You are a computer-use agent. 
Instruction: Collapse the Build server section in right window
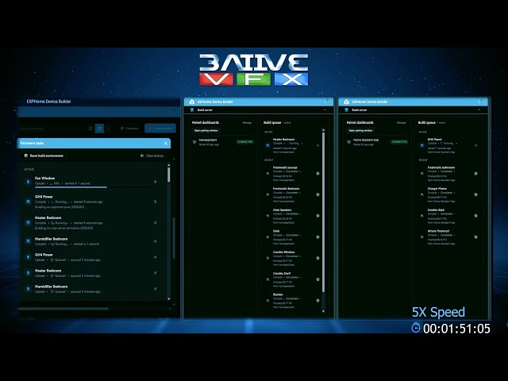click(479, 110)
